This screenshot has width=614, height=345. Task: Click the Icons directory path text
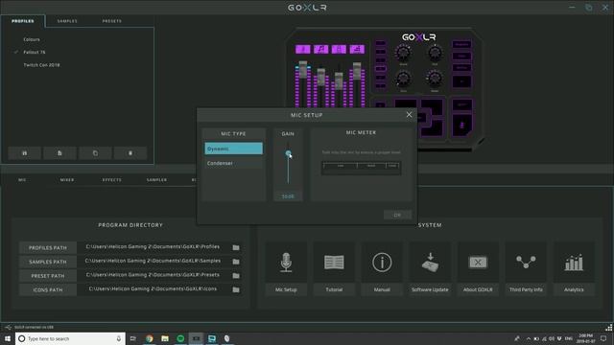pos(153,289)
